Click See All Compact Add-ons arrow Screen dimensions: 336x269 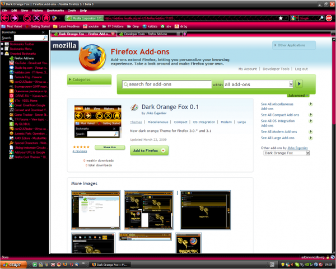click(310, 115)
